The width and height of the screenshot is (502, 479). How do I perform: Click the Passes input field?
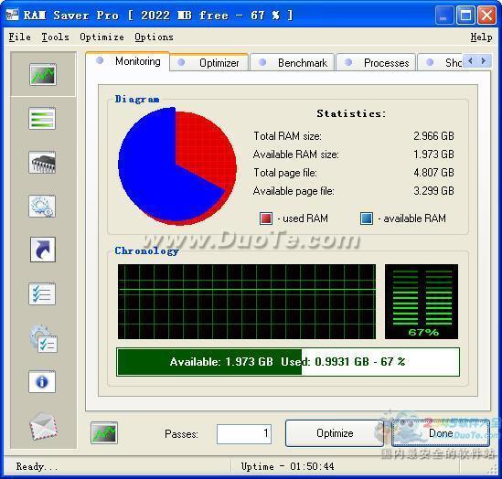click(244, 434)
